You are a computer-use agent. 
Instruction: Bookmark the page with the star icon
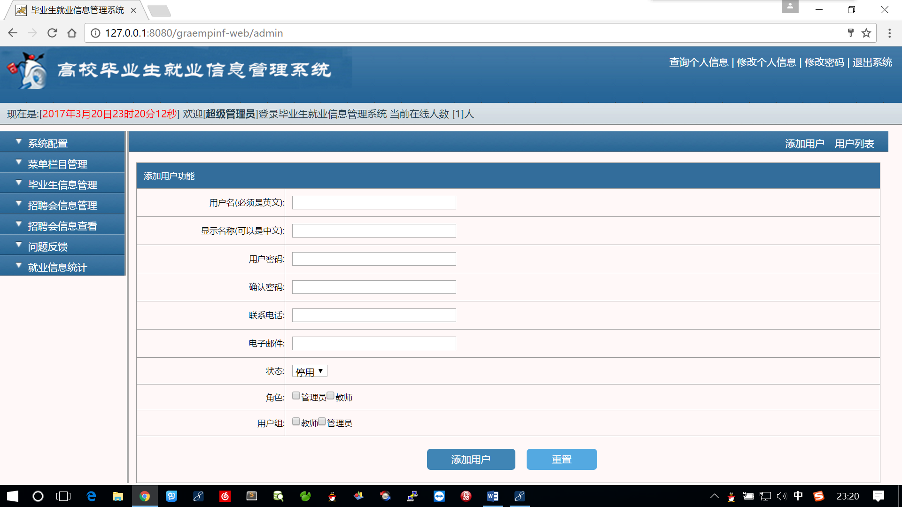click(866, 33)
